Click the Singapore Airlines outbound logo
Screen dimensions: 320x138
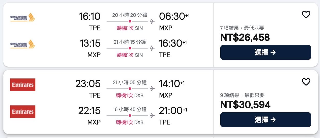[23, 17]
